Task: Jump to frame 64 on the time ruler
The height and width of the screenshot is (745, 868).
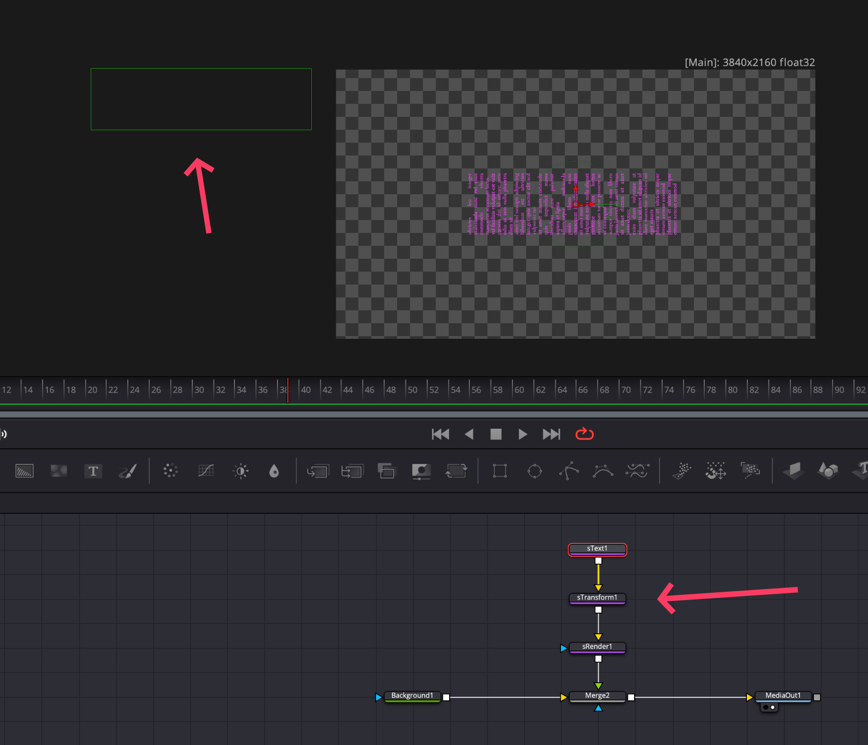Action: pos(562,390)
